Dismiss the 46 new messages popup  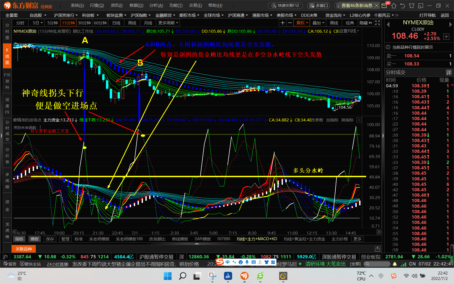pyautogui.click(x=376, y=5)
